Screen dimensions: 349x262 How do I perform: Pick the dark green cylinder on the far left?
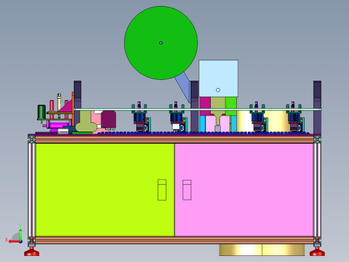click(42, 112)
